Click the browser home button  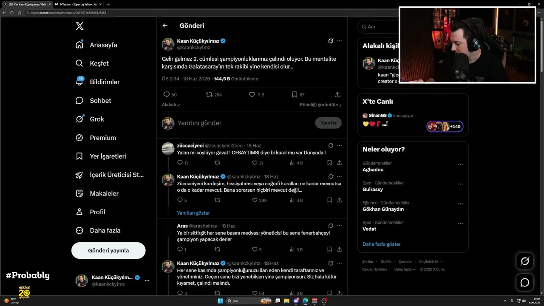coord(20,13)
